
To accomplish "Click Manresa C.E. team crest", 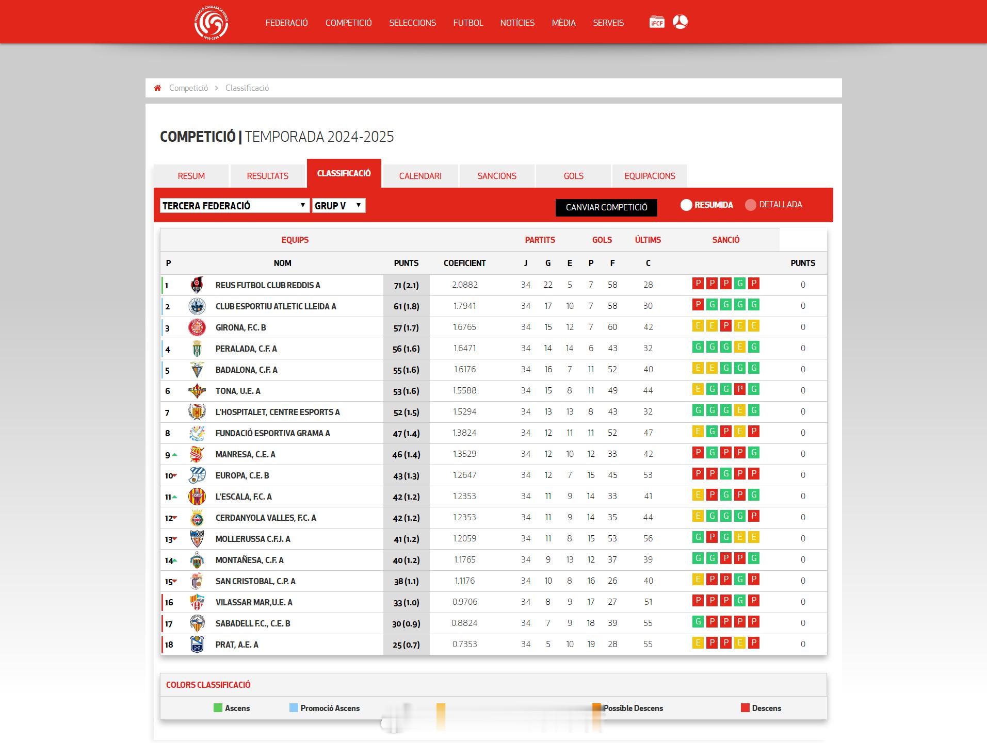I will 197,454.
